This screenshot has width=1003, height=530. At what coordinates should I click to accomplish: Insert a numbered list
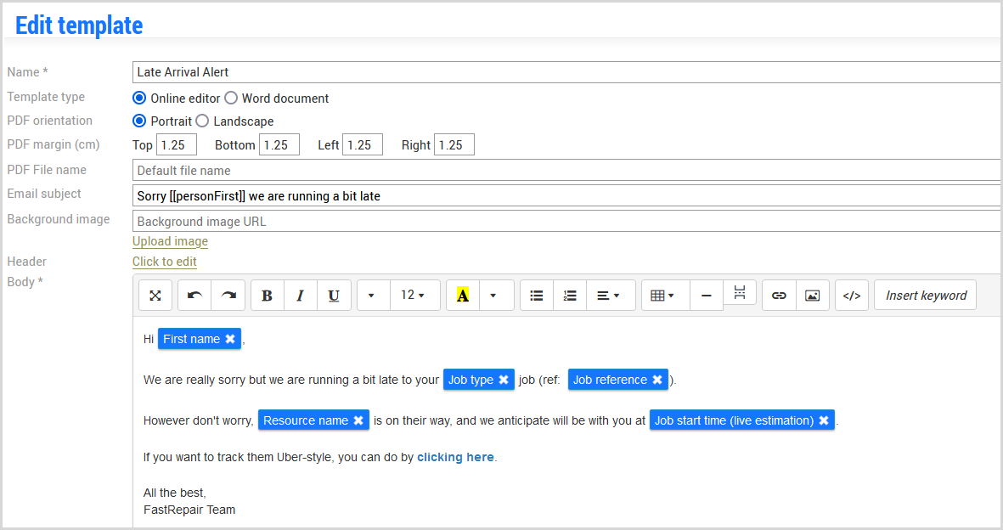pyautogui.click(x=570, y=296)
